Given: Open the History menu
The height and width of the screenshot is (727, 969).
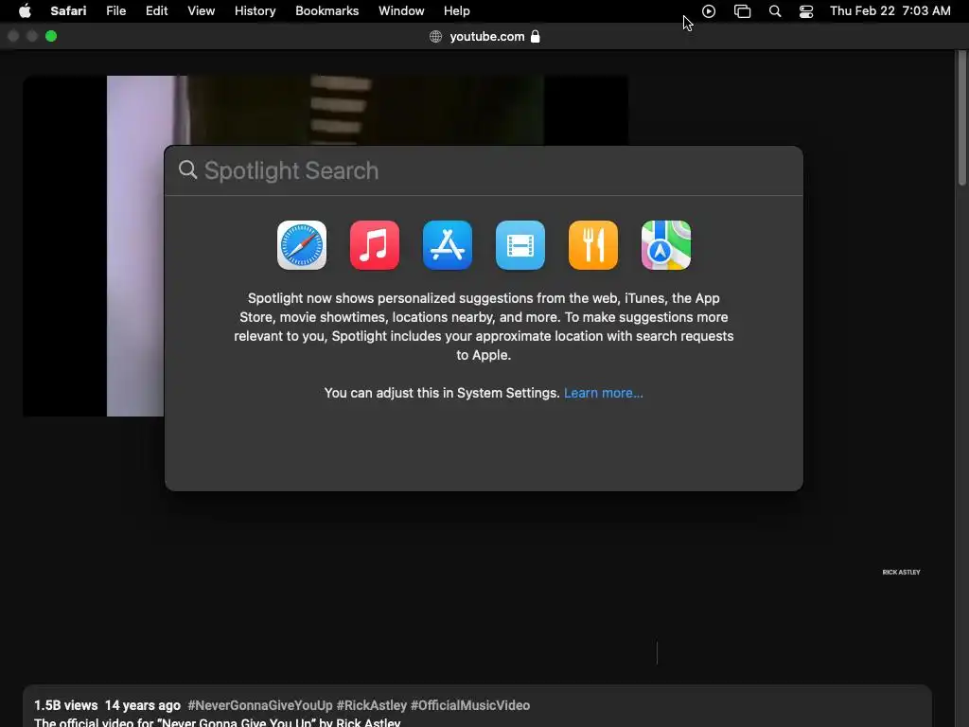Looking at the screenshot, I should [x=255, y=11].
